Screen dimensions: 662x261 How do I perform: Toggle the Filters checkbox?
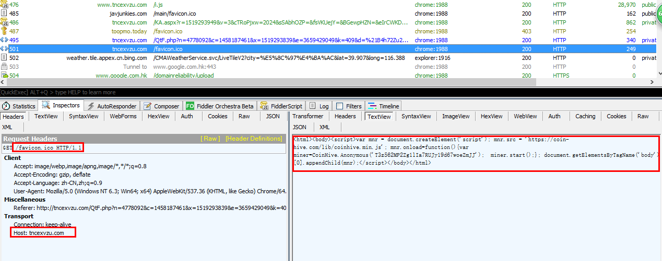(x=339, y=106)
